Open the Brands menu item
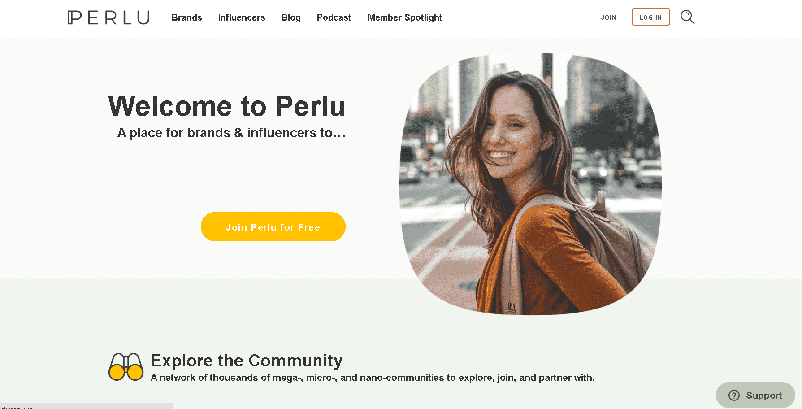This screenshot has height=409, width=802. [x=186, y=17]
